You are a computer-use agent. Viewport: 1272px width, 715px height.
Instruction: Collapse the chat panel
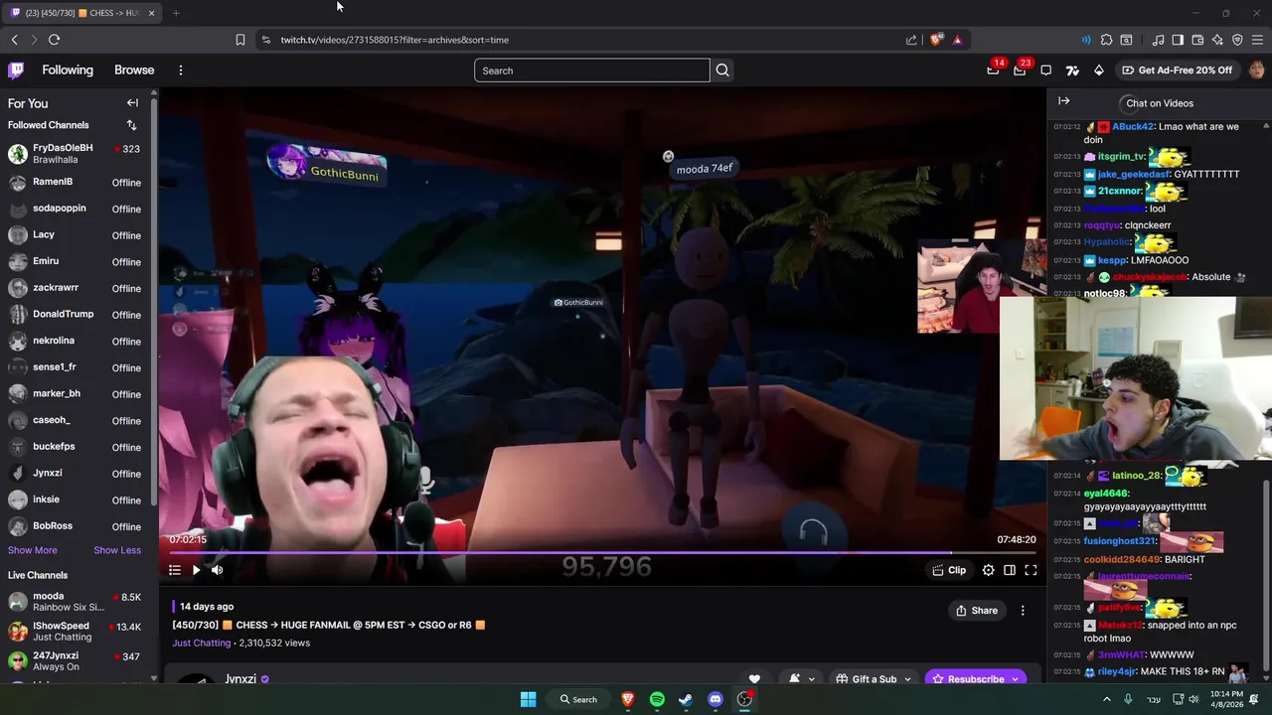[x=1064, y=101]
